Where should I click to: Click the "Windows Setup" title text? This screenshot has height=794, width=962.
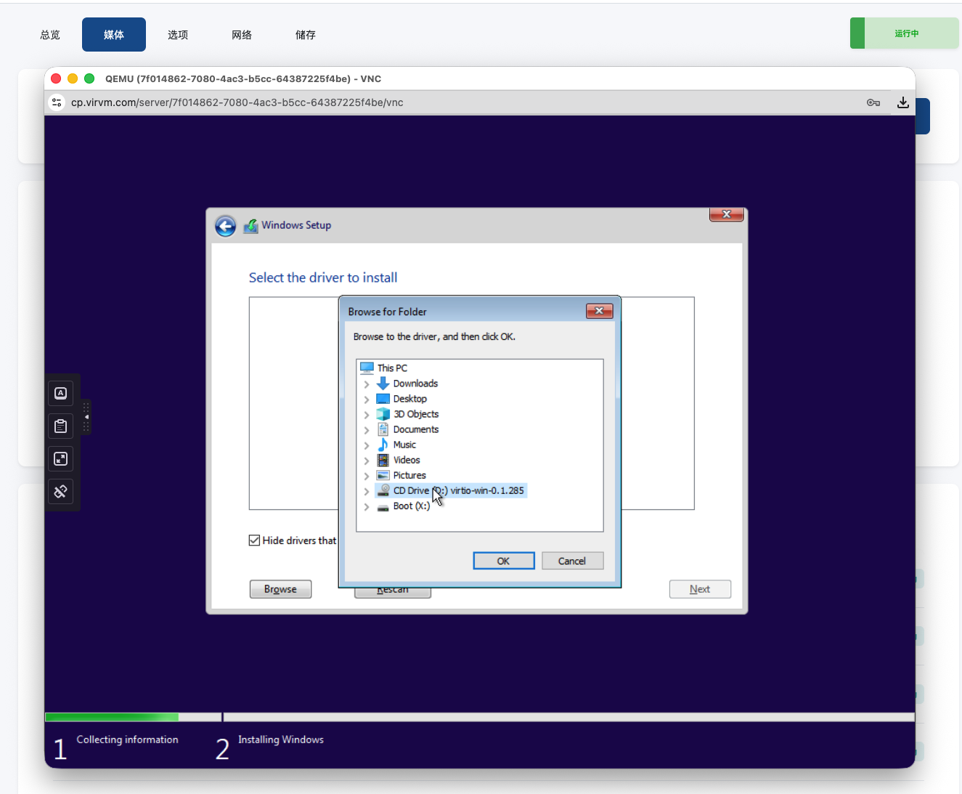click(296, 225)
